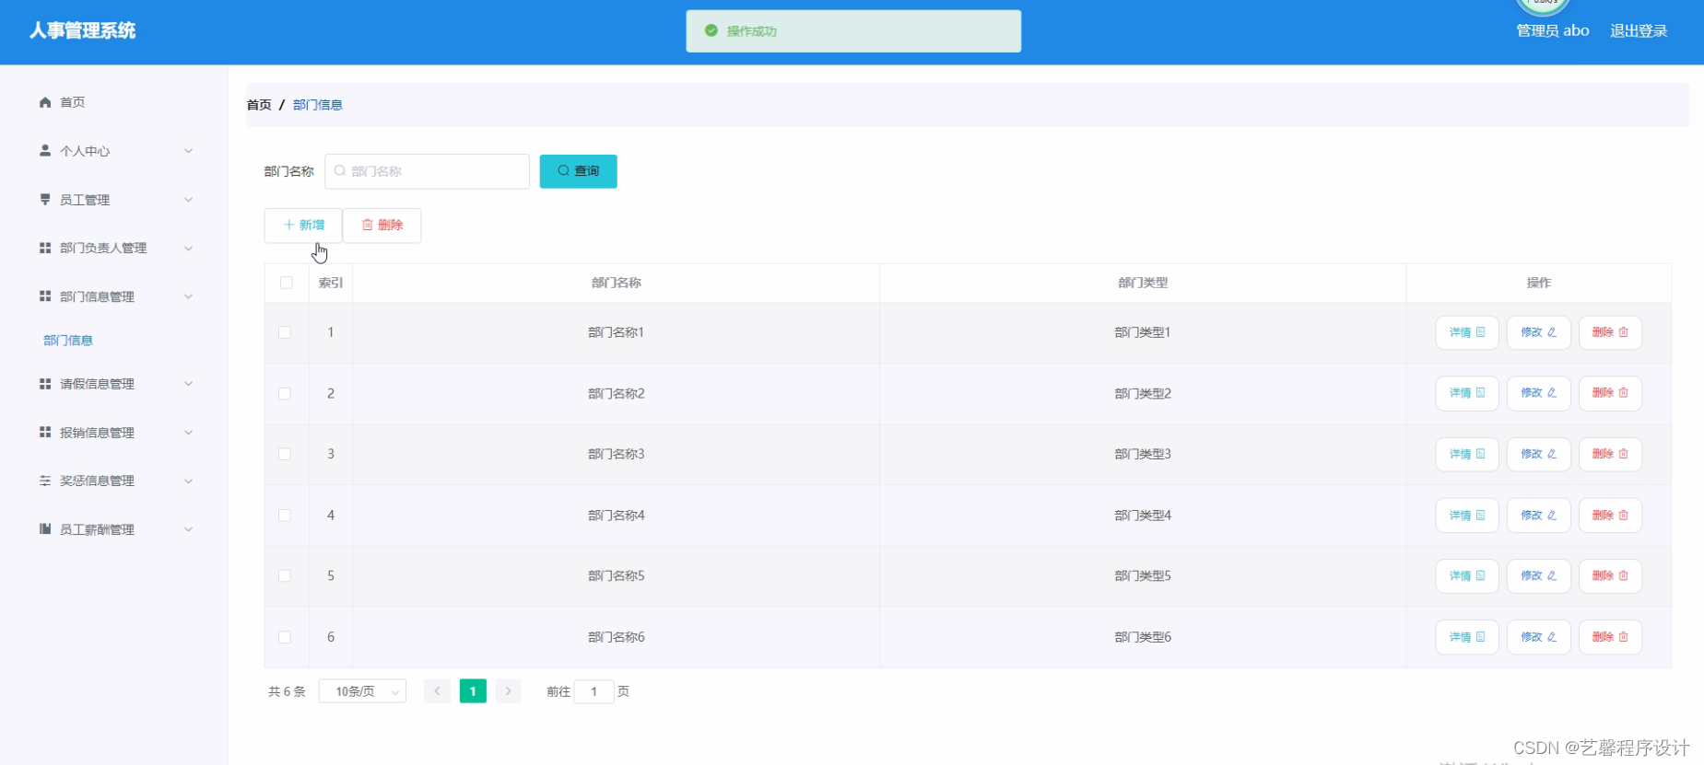
Task: Open 详情 for the 部门名称2 row
Action: point(1467,393)
